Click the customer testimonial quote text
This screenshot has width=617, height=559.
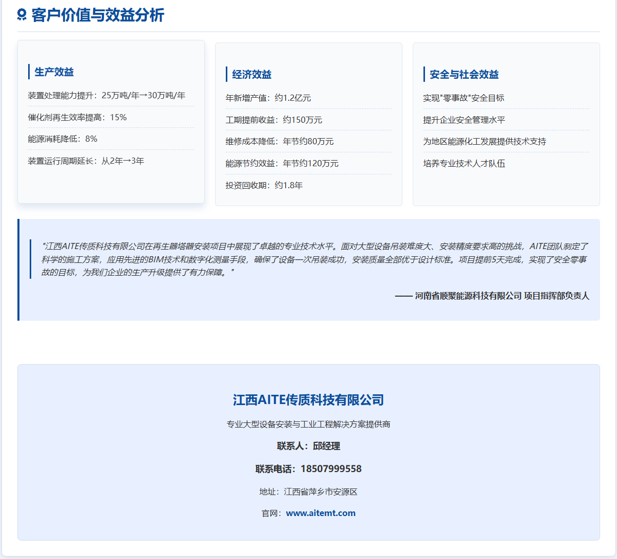coord(314,259)
